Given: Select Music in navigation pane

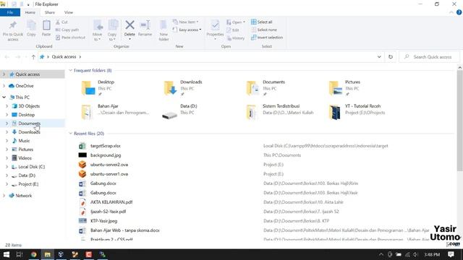Looking at the screenshot, I should point(24,141).
